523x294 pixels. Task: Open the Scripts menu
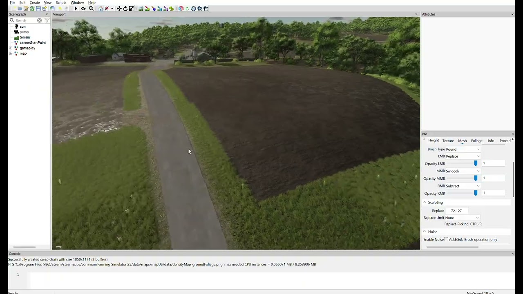click(x=61, y=2)
